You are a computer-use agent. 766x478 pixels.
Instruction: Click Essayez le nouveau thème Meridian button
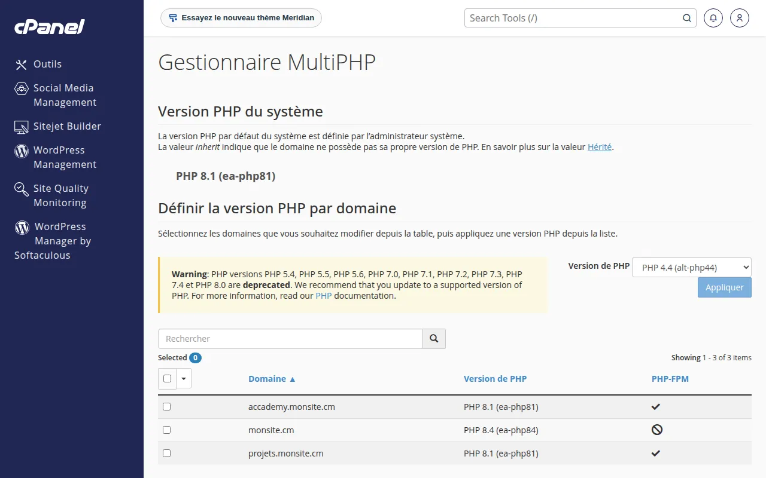point(241,18)
